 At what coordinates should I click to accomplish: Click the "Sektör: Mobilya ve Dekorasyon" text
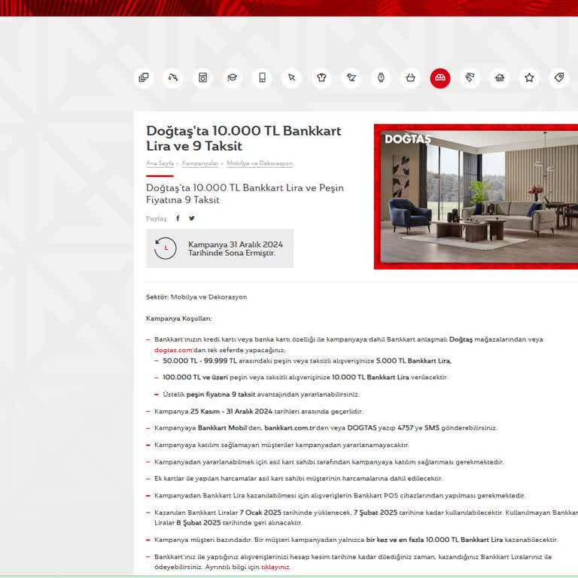coord(196,297)
